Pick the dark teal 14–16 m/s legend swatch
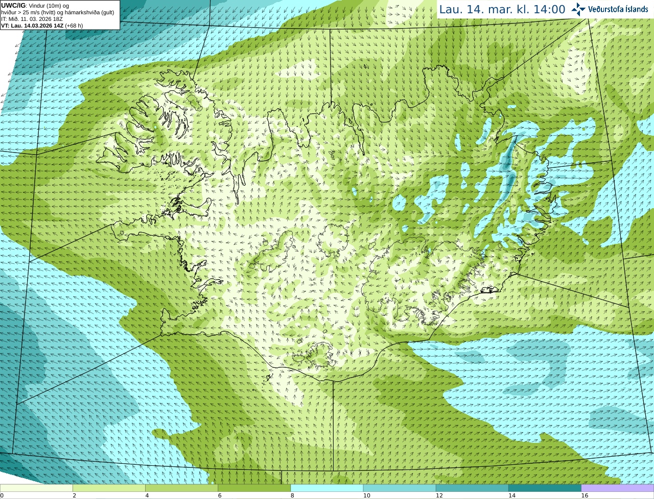 click(x=545, y=488)
